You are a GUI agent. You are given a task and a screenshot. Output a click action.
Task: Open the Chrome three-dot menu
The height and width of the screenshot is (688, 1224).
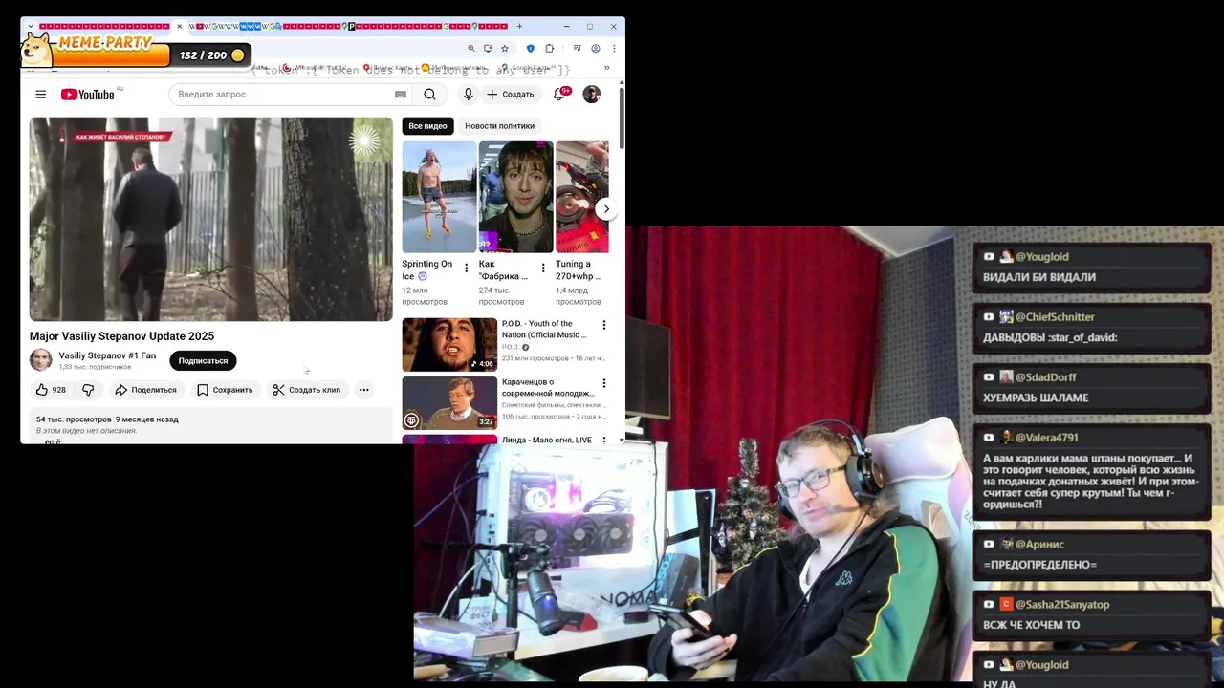click(613, 49)
